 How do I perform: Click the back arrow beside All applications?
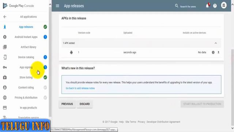(x=5, y=16)
